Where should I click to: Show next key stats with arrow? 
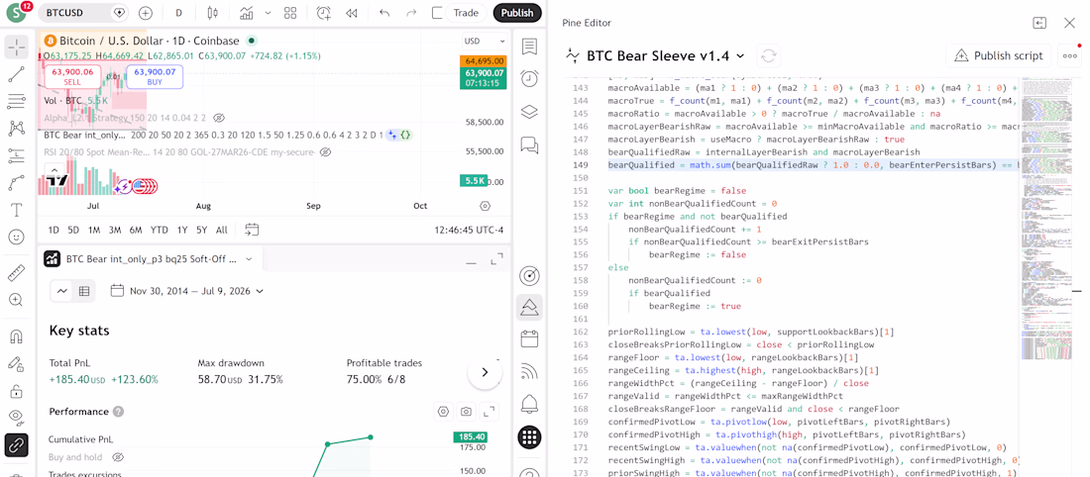coord(485,372)
